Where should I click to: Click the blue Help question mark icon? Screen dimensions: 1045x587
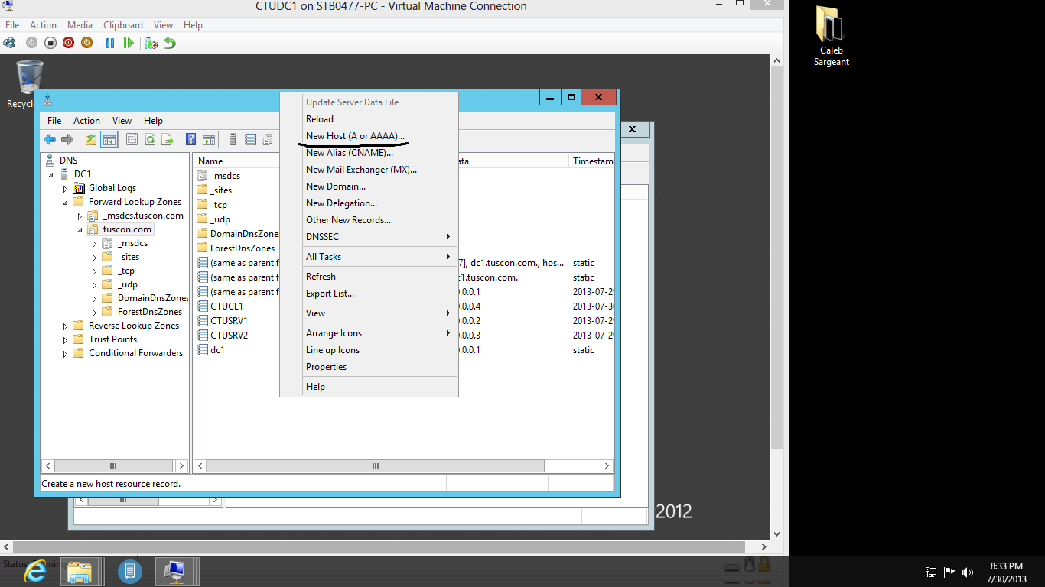191,139
